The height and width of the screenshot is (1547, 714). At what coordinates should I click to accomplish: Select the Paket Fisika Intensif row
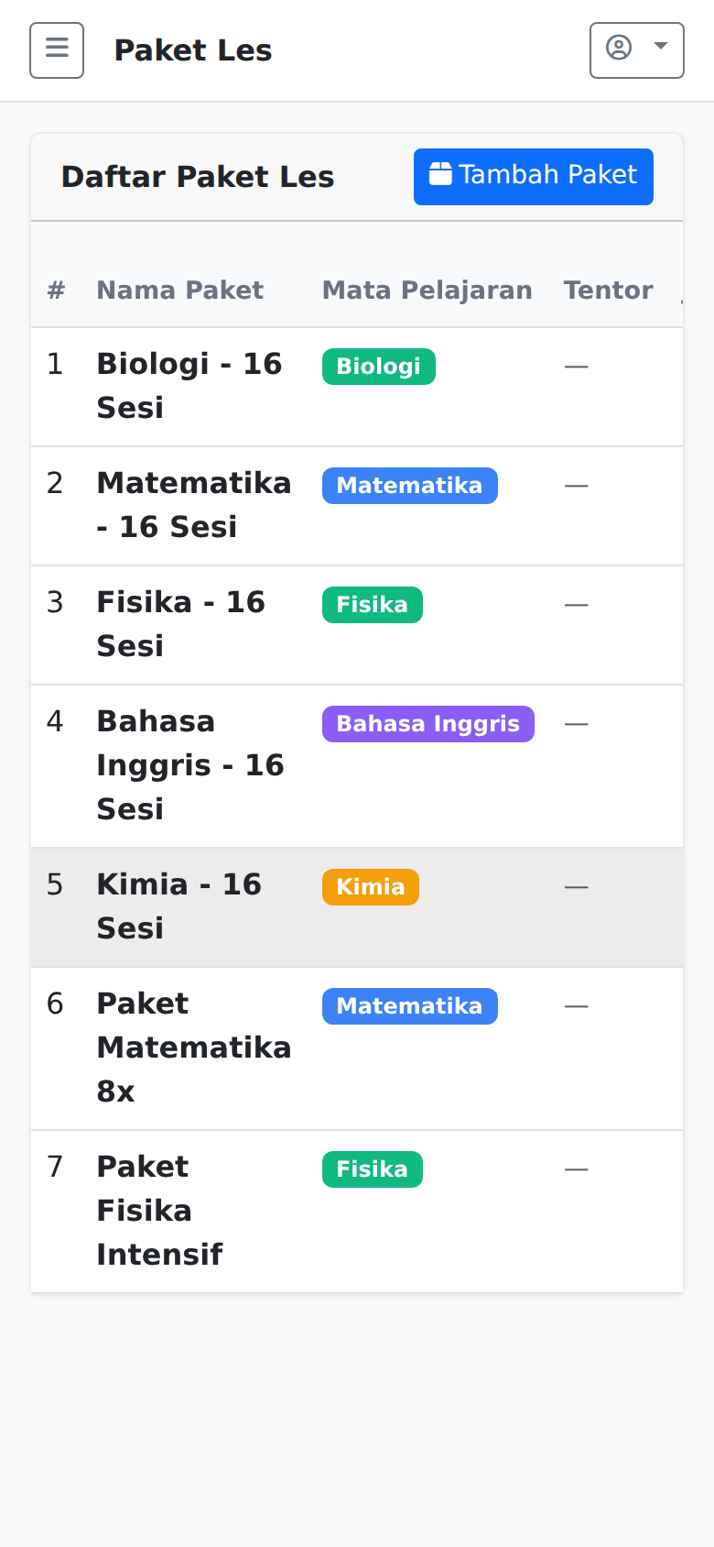click(x=159, y=1210)
